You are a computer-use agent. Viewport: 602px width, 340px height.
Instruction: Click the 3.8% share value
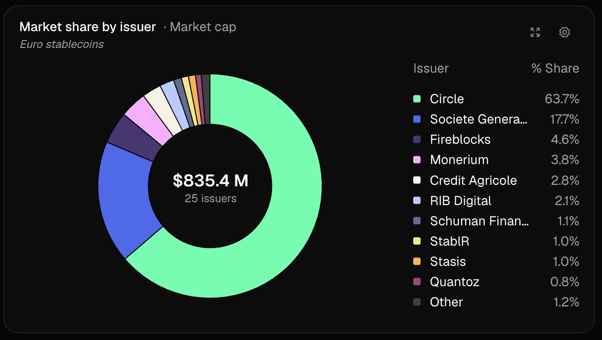pos(565,160)
